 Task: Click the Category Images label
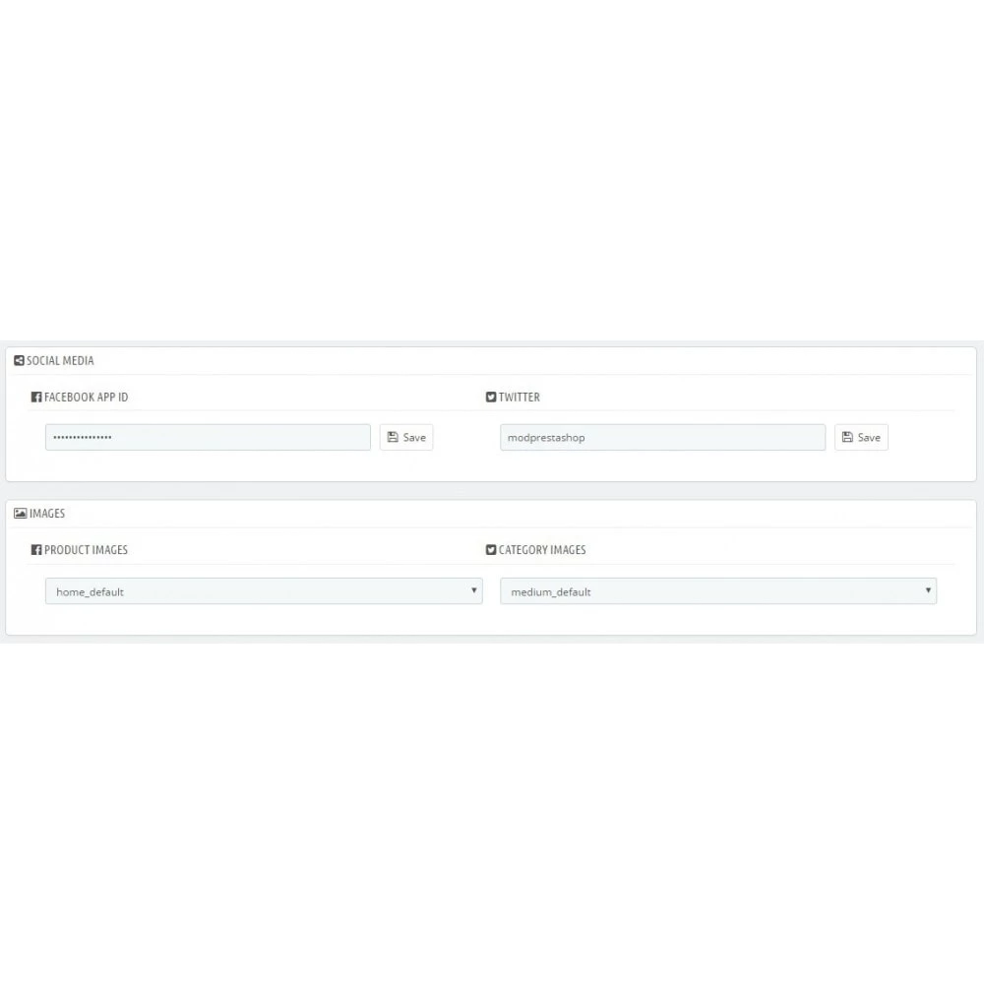pyautogui.click(x=542, y=550)
